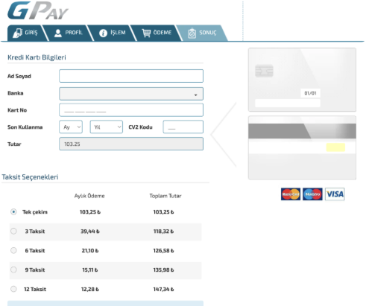Focus the Kart No field
366x306 pixels.
[131, 110]
